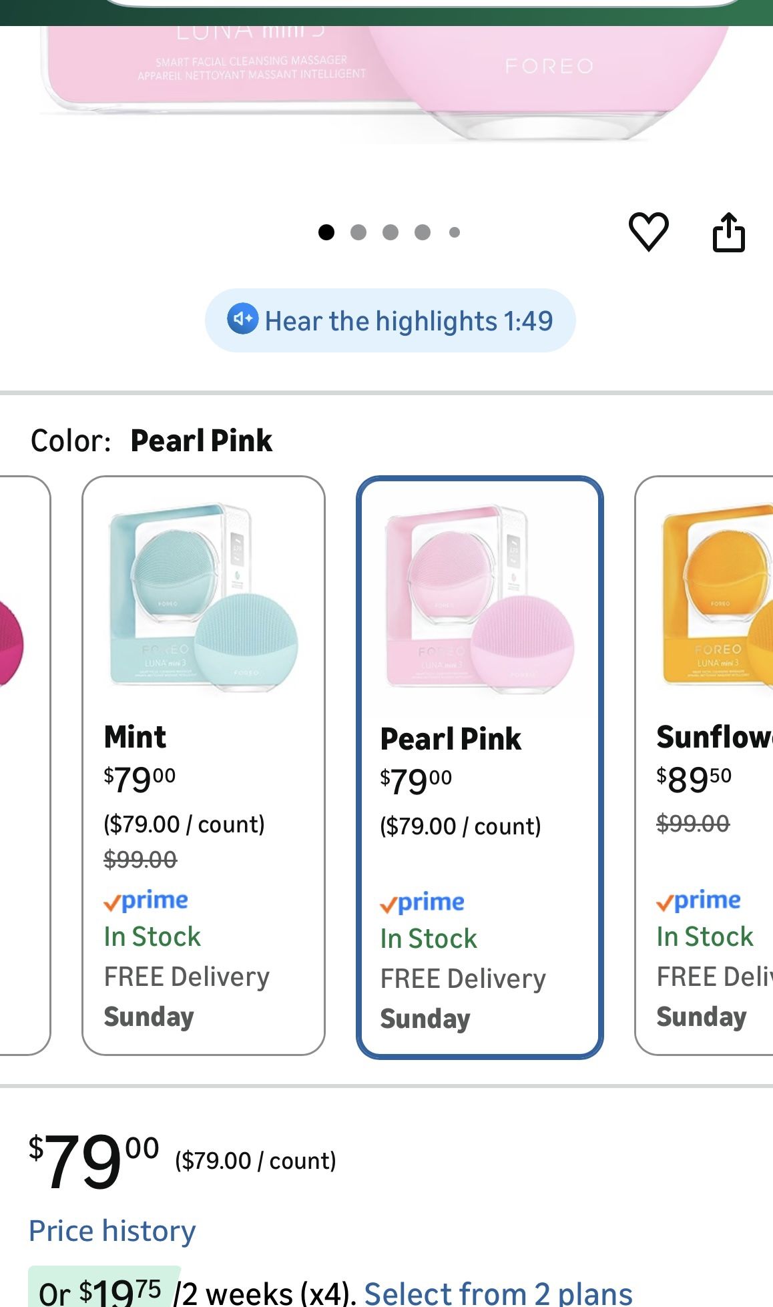Click the second image carousel dot
The height and width of the screenshot is (1307, 773).
[358, 232]
